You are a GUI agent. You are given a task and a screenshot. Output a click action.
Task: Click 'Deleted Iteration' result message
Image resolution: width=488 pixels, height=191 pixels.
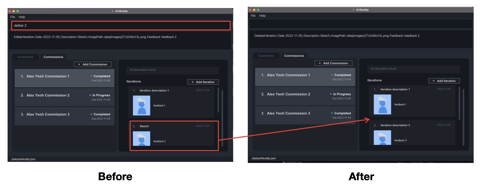click(337, 36)
